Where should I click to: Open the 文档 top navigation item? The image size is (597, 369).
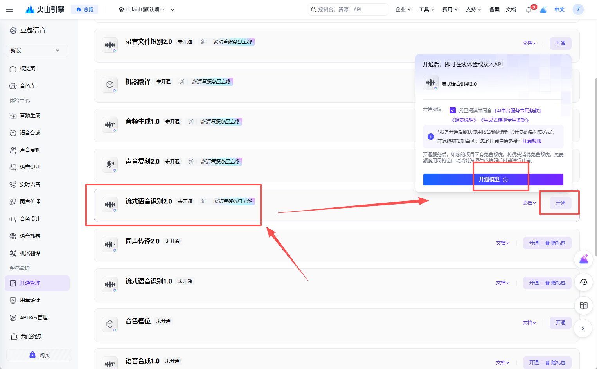tap(511, 9)
